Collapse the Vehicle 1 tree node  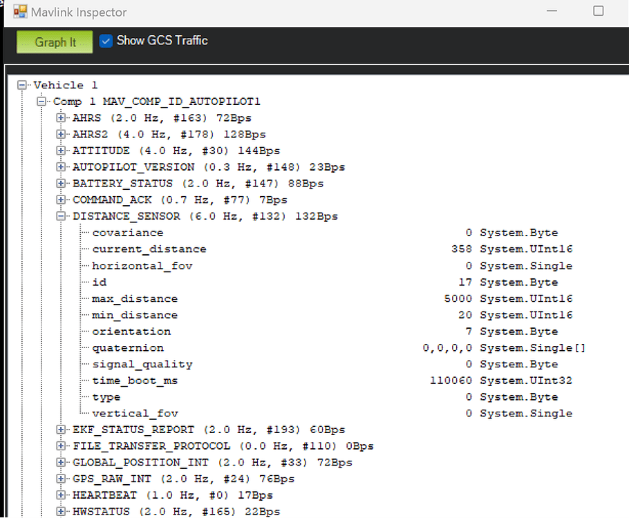pyautogui.click(x=23, y=84)
